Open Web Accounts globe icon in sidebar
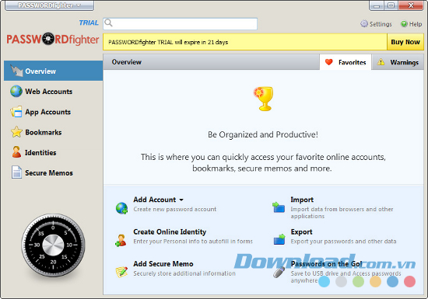Screen dimensions: 428x299 point(16,91)
